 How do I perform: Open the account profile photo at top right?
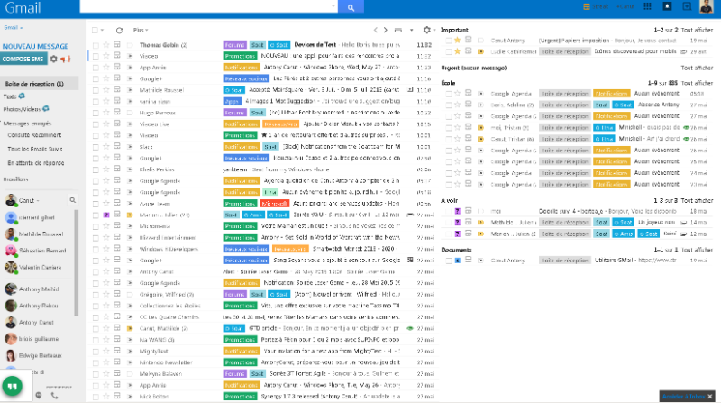point(707,6)
